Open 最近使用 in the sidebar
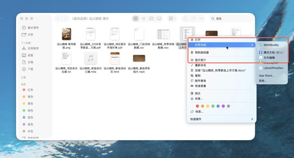294x158 pixels. click(x=30, y=28)
